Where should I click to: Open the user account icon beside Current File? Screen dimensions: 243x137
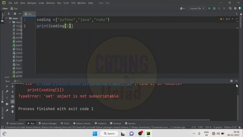[182, 8]
